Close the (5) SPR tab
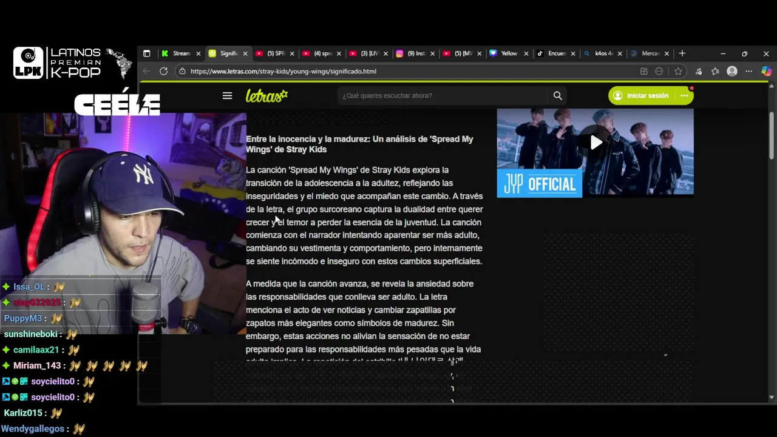777x437 pixels. 292,53
